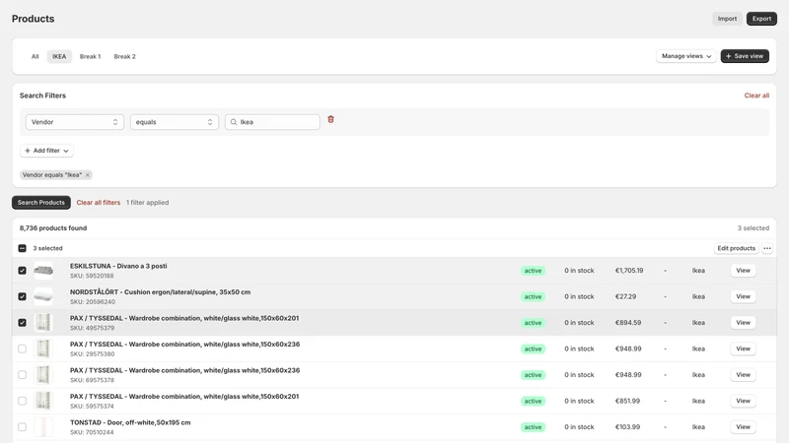Remove the 'Vendor equals Ikea' filter chip
789x443 pixels.
(88, 175)
